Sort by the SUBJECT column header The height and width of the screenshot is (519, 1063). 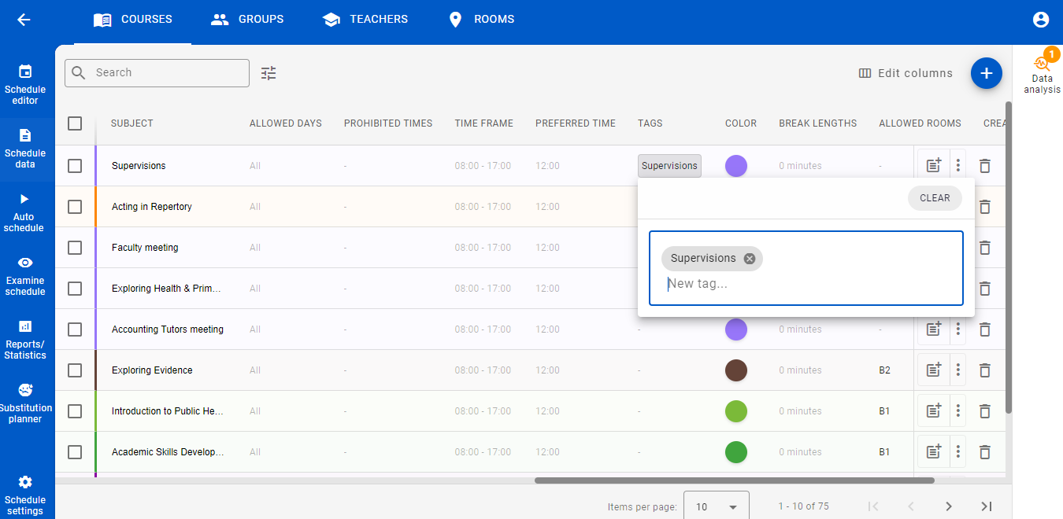tap(132, 123)
